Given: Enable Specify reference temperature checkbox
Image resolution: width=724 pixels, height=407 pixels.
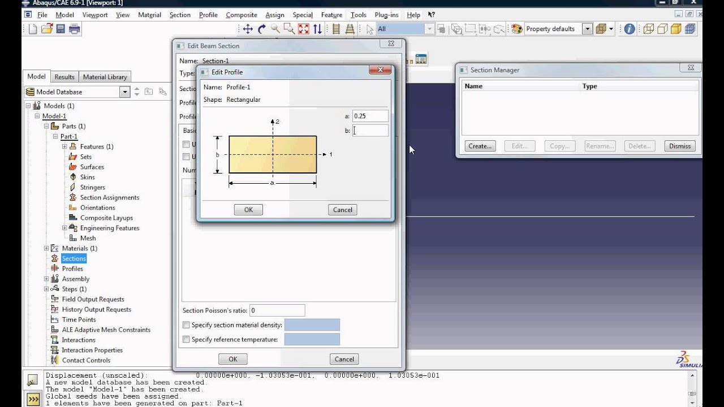Looking at the screenshot, I should click(x=186, y=340).
